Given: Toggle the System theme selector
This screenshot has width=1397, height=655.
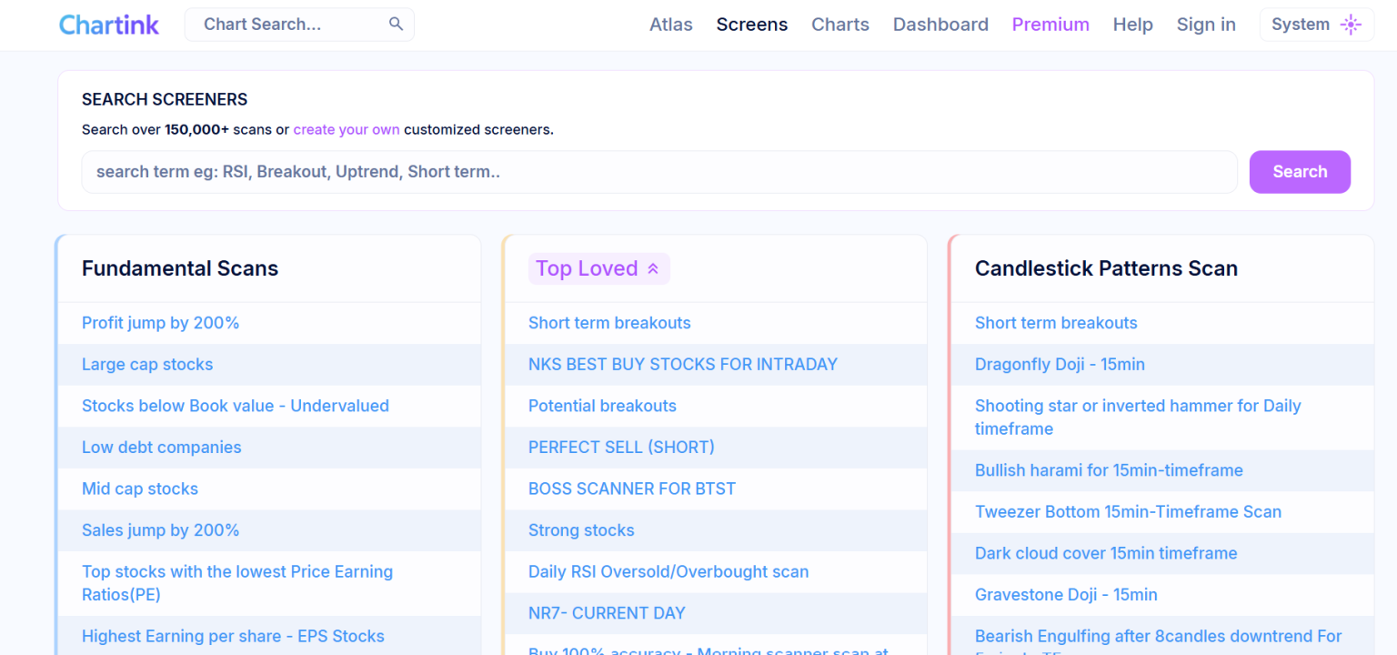Looking at the screenshot, I should (1316, 25).
